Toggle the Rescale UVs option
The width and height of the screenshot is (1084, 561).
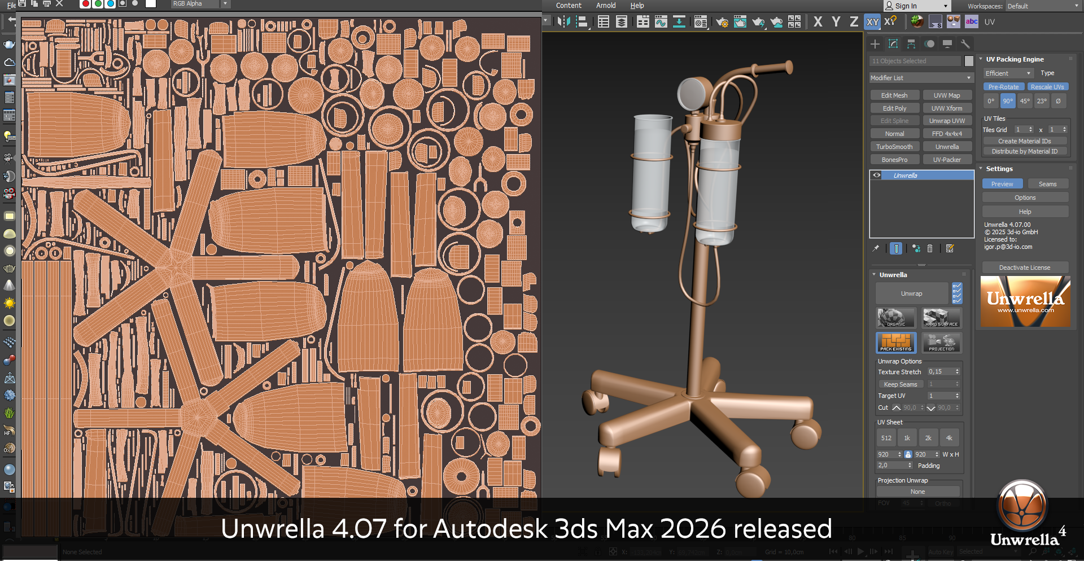click(1047, 87)
